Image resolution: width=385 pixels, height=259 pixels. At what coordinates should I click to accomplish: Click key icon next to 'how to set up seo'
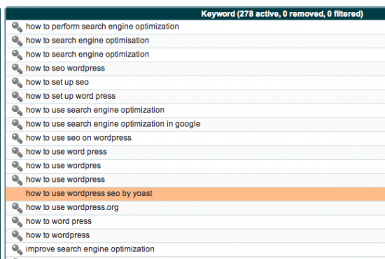[x=17, y=83]
